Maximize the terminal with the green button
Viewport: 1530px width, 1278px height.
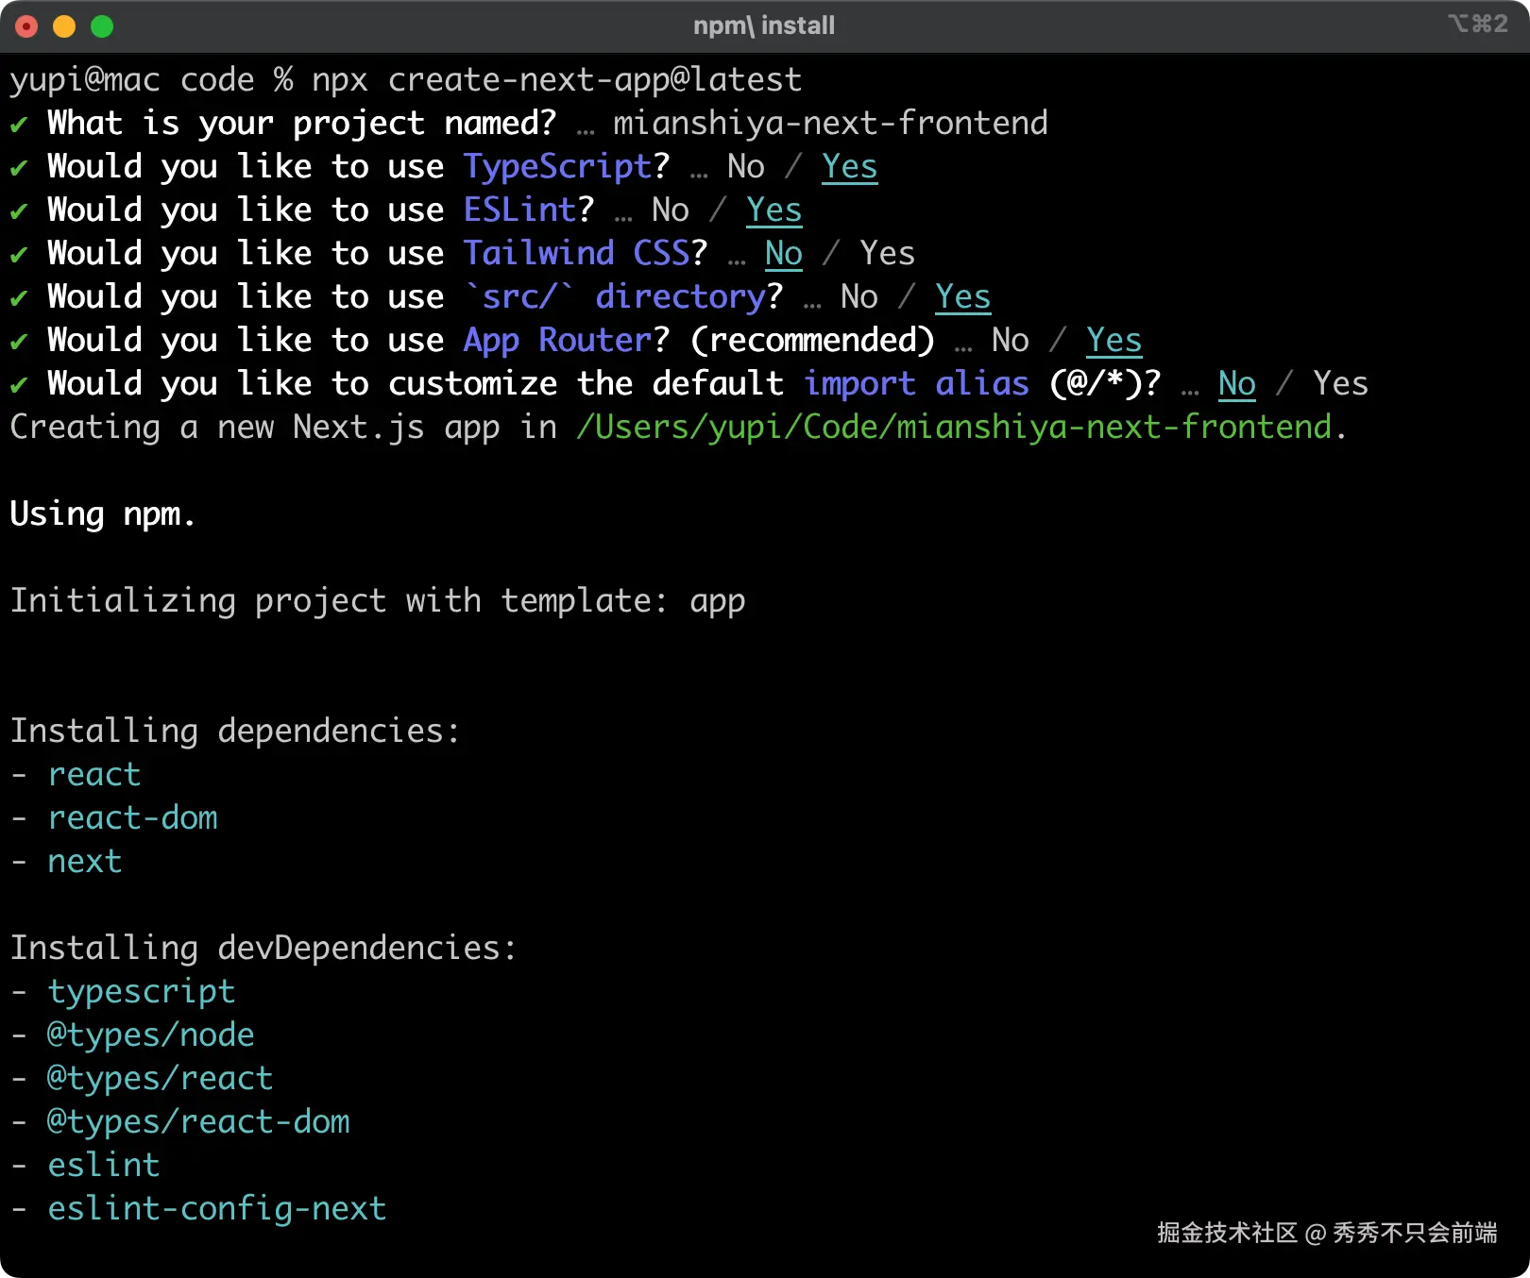[x=102, y=26]
